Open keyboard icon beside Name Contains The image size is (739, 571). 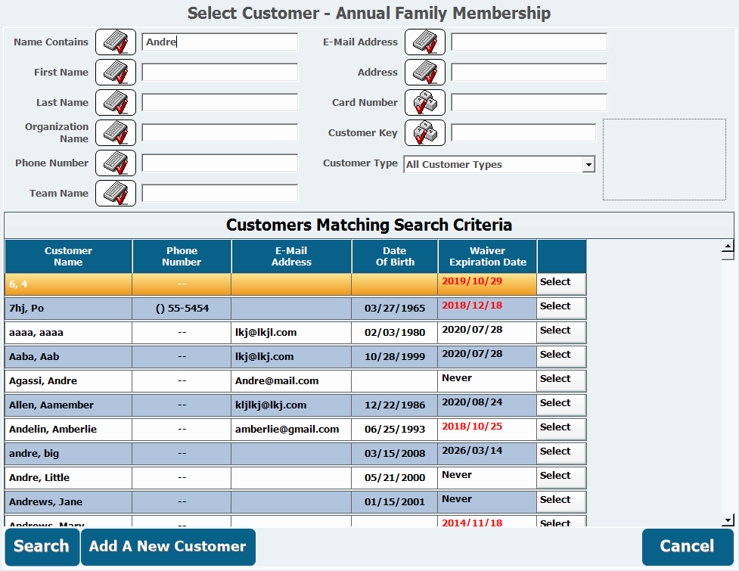(x=116, y=42)
